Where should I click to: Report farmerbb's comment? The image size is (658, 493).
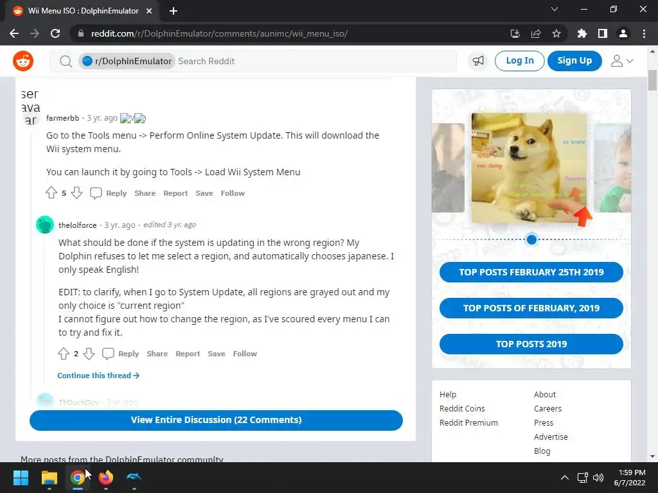175,193
